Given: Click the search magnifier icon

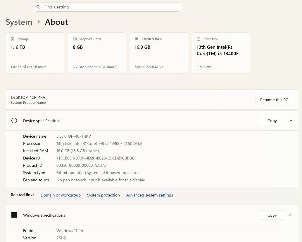Looking at the screenshot, I should [38, 7].
